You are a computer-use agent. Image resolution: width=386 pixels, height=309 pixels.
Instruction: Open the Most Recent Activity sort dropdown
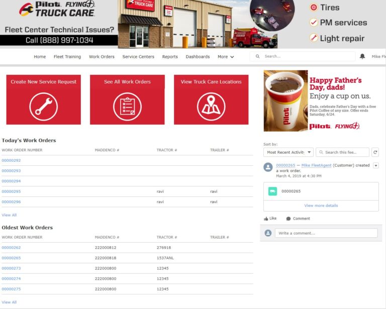pos(288,152)
